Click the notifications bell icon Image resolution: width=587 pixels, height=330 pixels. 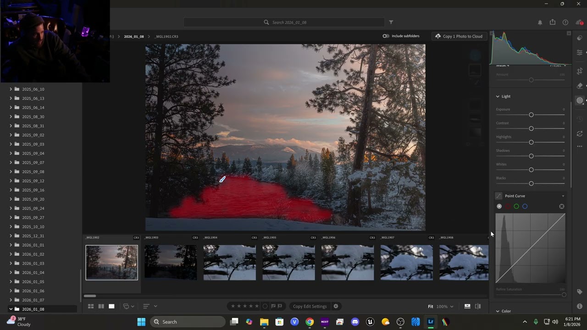(x=540, y=22)
